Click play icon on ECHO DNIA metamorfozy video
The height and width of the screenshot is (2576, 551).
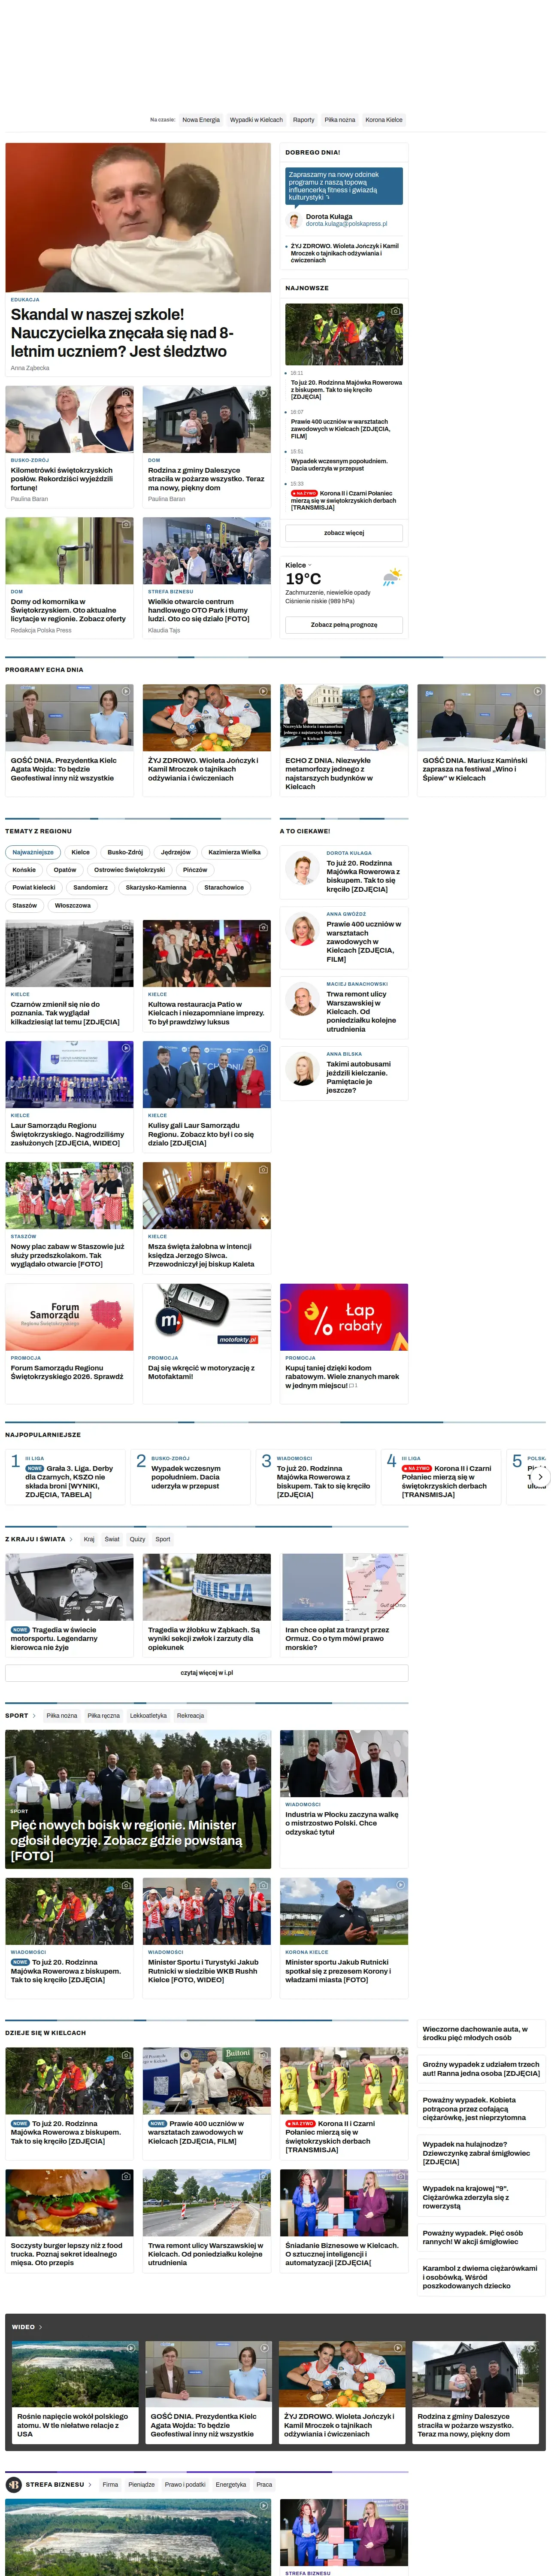[x=400, y=691]
